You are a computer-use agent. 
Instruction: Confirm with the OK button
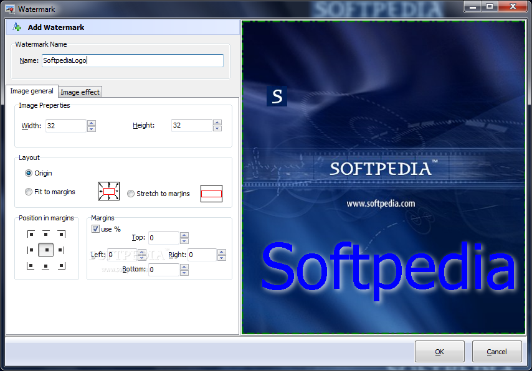[439, 352]
